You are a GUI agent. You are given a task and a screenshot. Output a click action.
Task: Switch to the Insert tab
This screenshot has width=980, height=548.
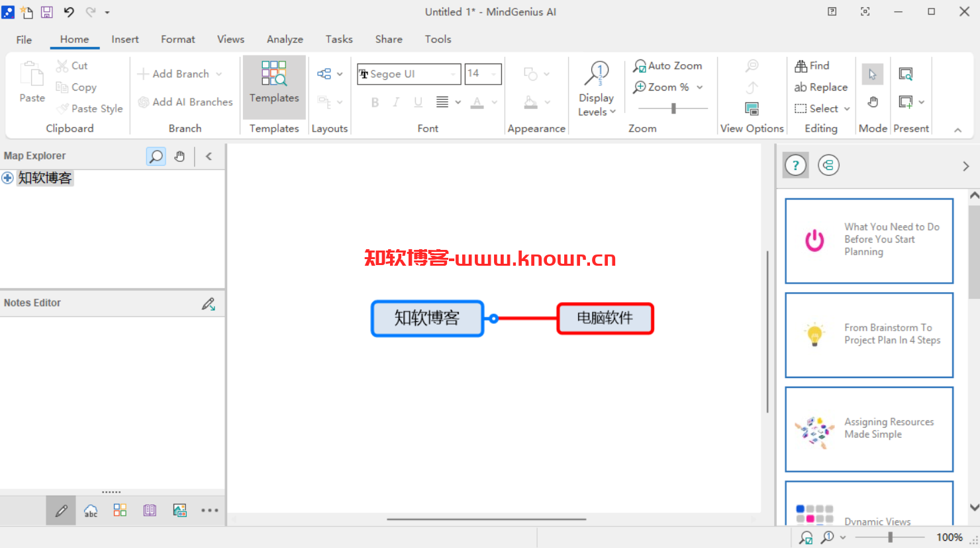[125, 40]
